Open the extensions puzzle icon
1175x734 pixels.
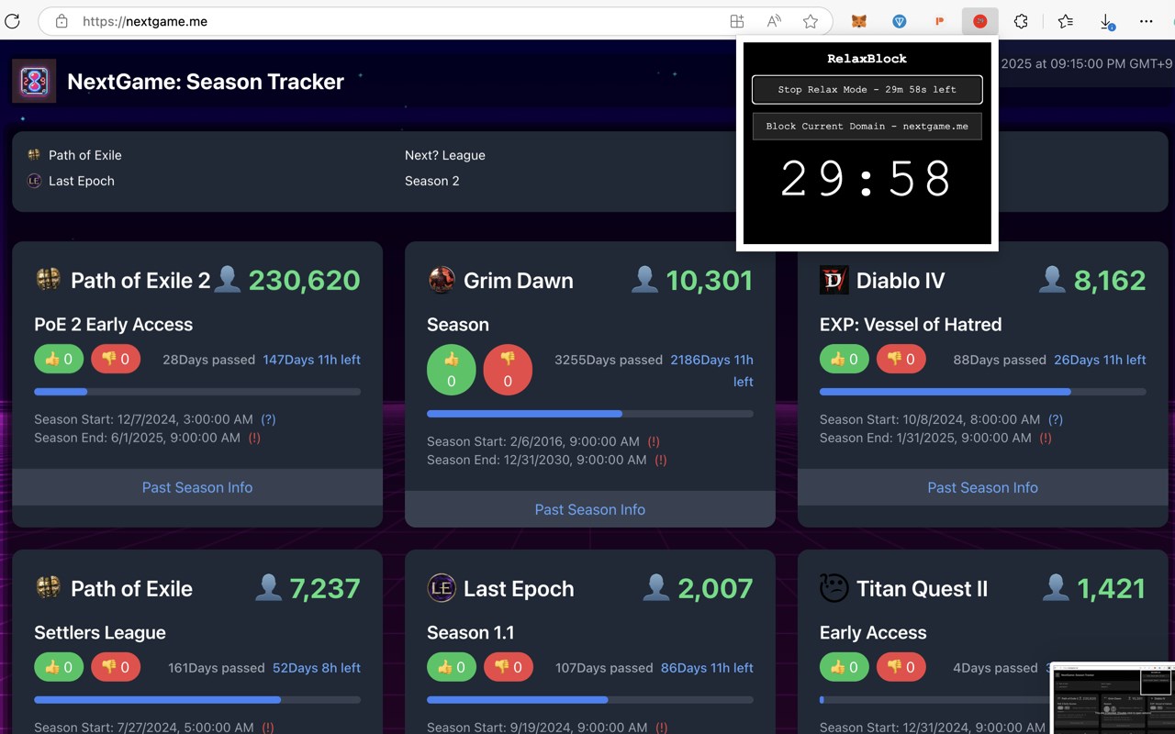1021,21
